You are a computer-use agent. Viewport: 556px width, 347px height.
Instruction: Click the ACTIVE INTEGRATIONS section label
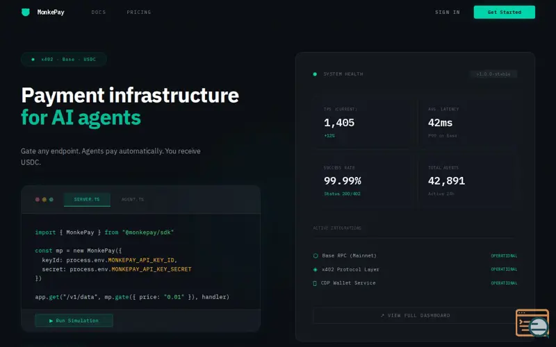(337, 228)
